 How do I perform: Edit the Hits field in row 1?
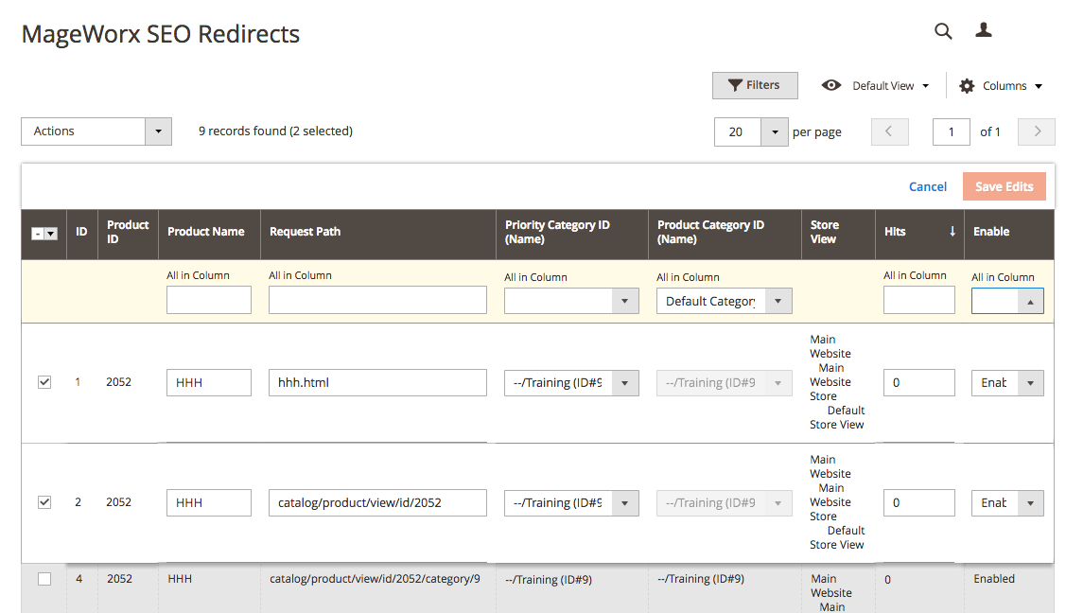pos(918,382)
